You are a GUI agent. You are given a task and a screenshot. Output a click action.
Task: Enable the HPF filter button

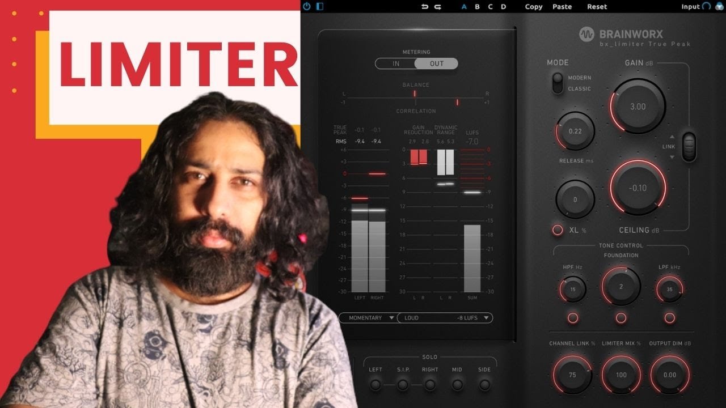573,317
